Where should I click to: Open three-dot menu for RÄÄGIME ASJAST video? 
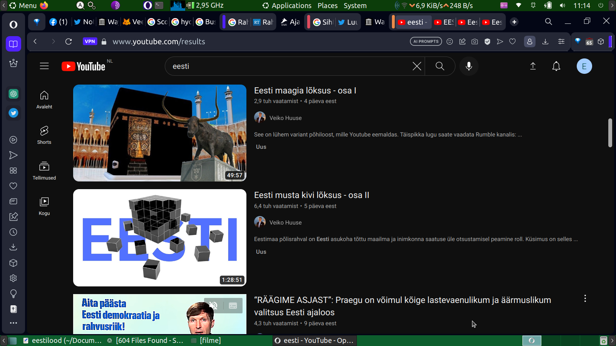tap(585, 298)
